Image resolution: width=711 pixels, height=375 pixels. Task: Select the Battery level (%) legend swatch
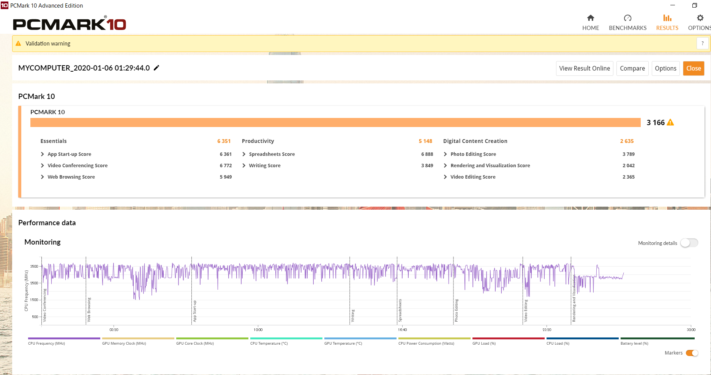[657, 338]
